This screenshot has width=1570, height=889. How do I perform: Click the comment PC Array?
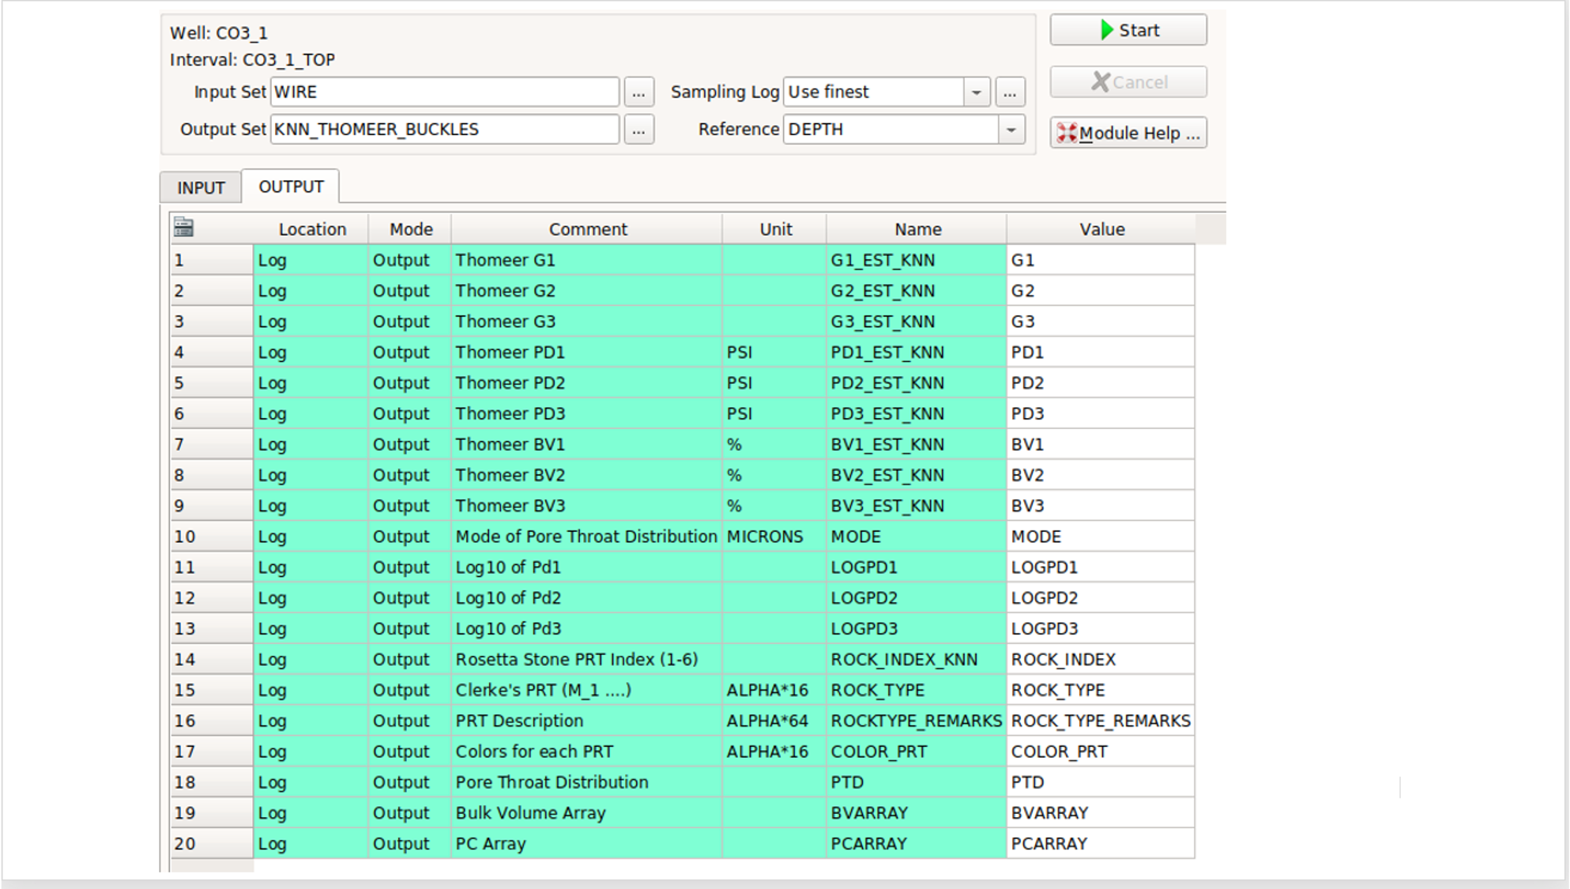coord(586,844)
